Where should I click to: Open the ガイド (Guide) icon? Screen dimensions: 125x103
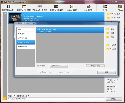pos(105,6)
